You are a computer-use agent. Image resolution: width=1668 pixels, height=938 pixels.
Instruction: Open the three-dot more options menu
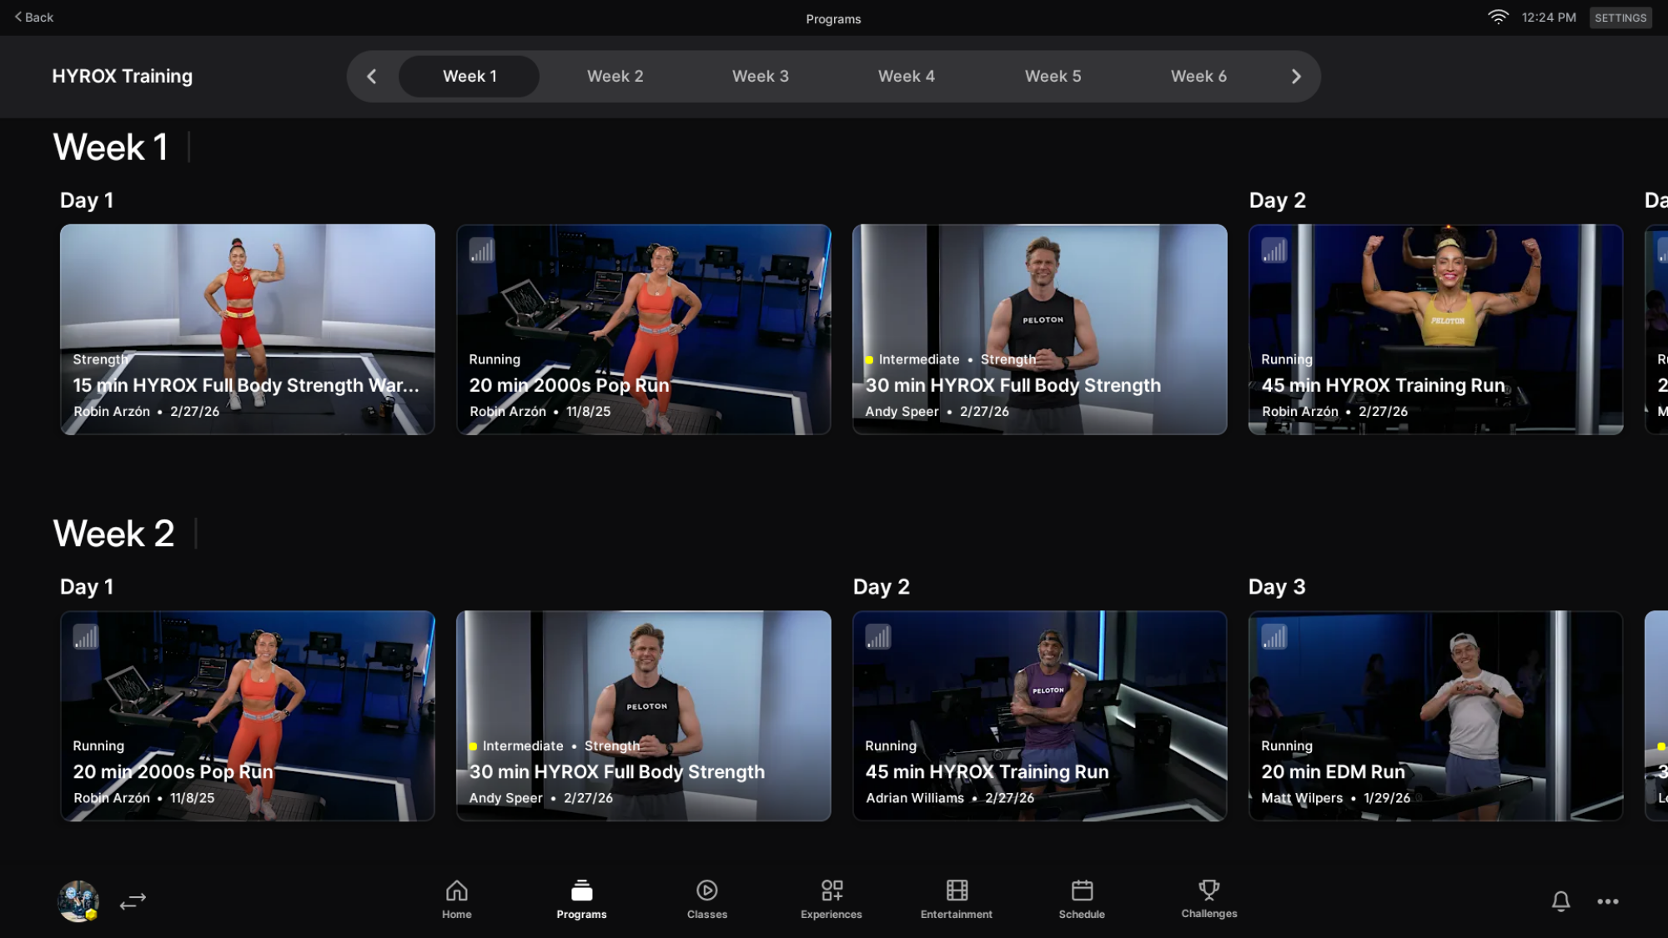1608,901
